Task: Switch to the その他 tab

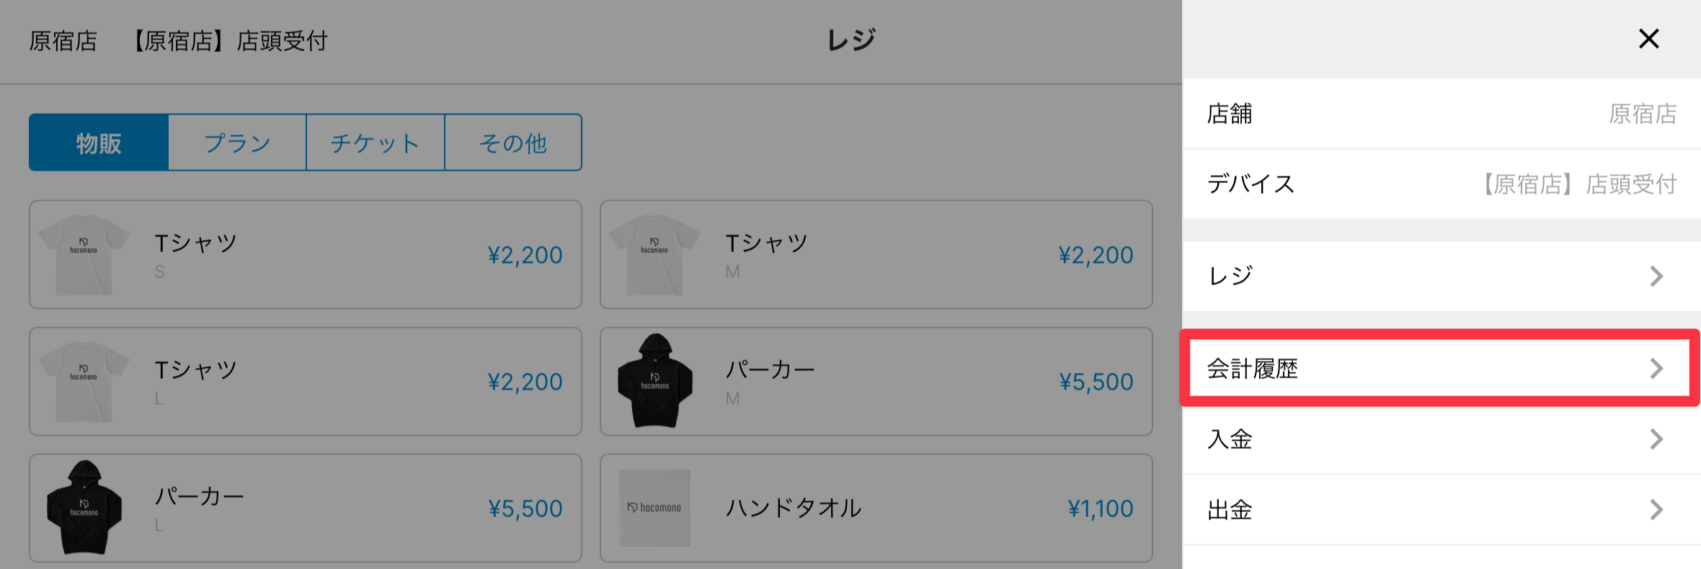Action: (x=513, y=143)
